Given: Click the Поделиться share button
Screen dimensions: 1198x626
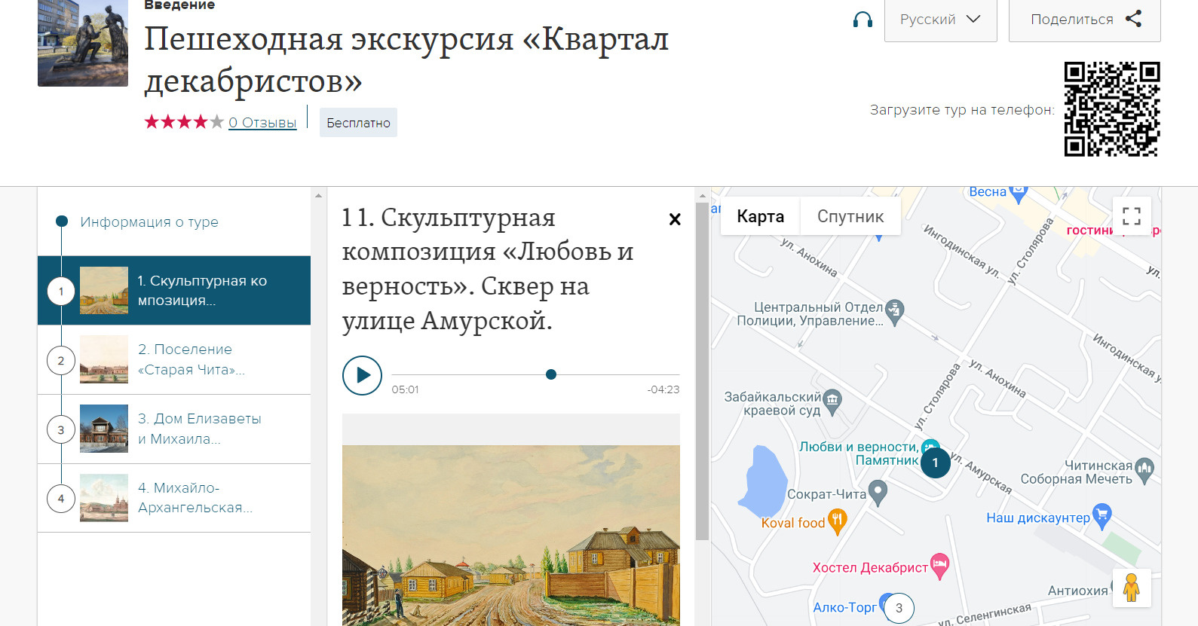Looking at the screenshot, I should point(1084,20).
